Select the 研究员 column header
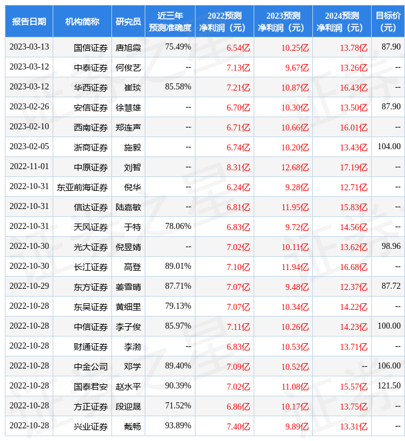 coord(128,22)
